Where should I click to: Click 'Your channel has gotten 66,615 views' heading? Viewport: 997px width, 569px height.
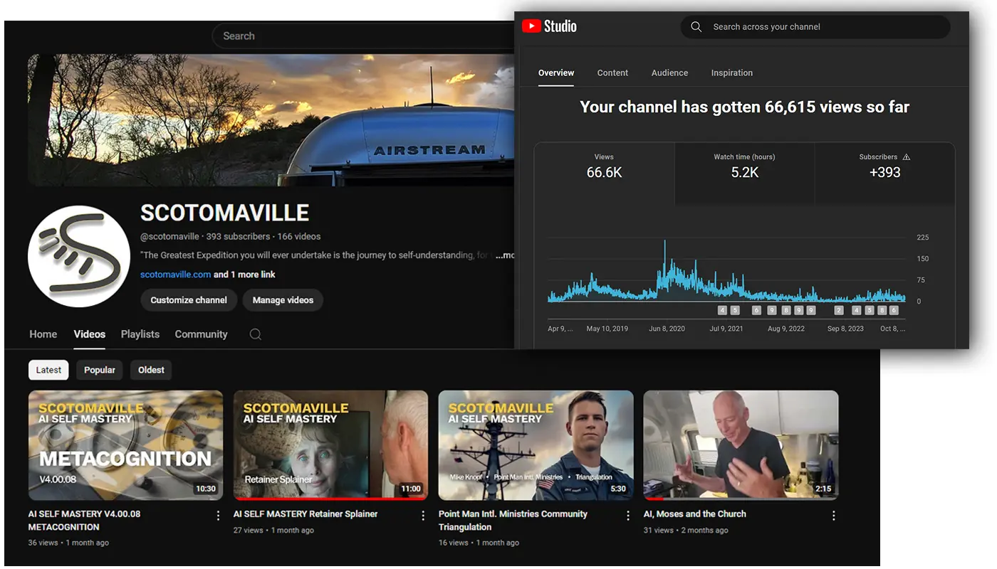(x=744, y=107)
